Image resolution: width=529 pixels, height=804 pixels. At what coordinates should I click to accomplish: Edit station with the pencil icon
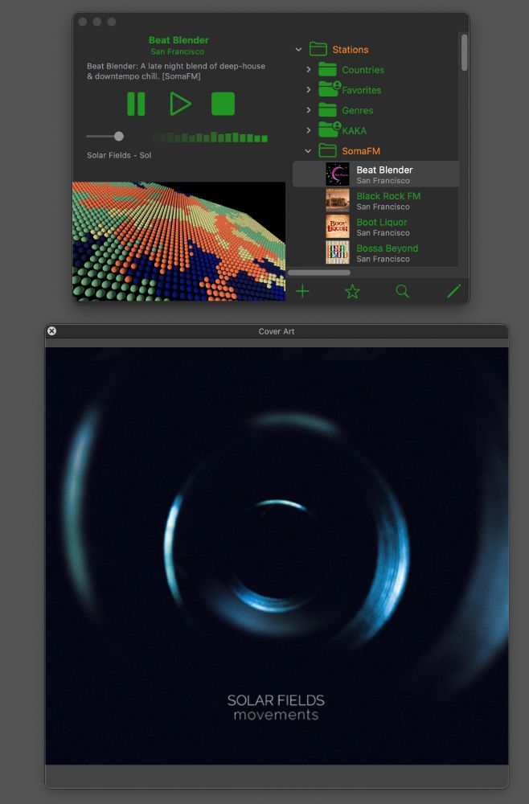(x=453, y=291)
